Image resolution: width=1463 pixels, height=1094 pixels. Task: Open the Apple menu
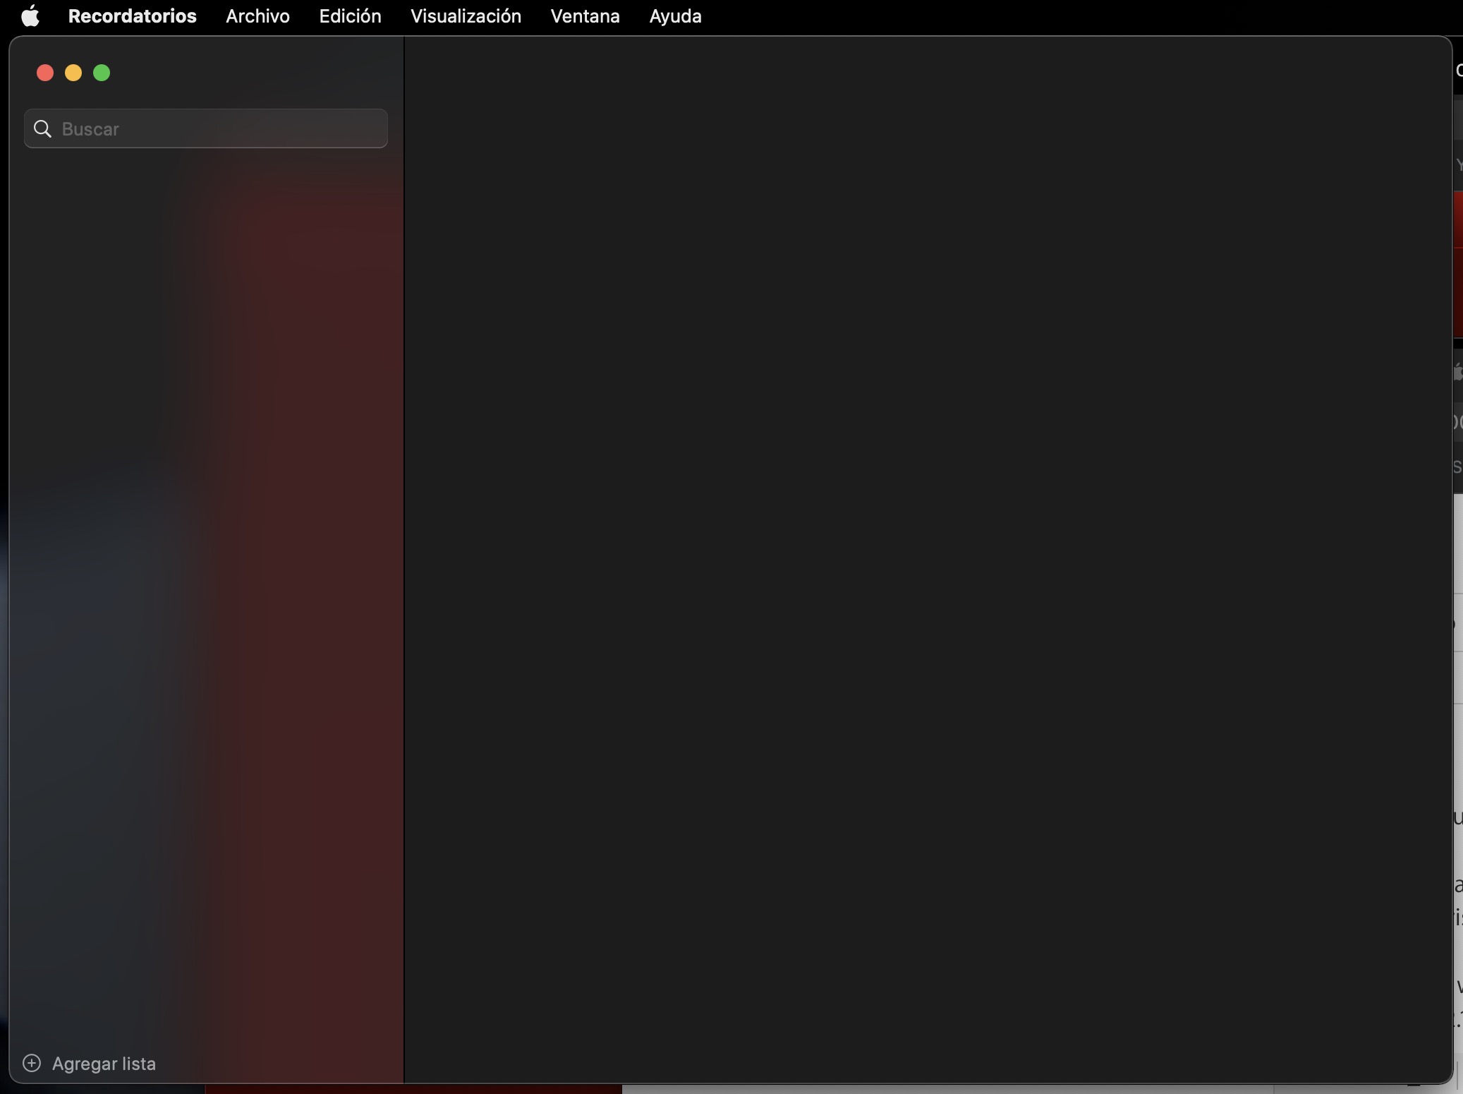30,16
